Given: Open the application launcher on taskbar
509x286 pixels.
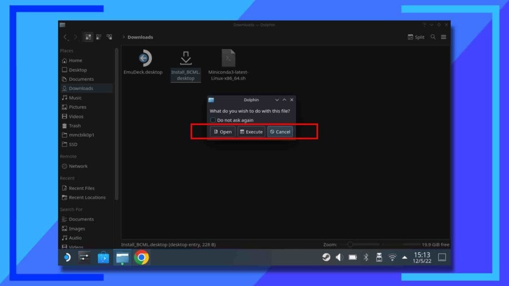Looking at the screenshot, I should [67, 258].
